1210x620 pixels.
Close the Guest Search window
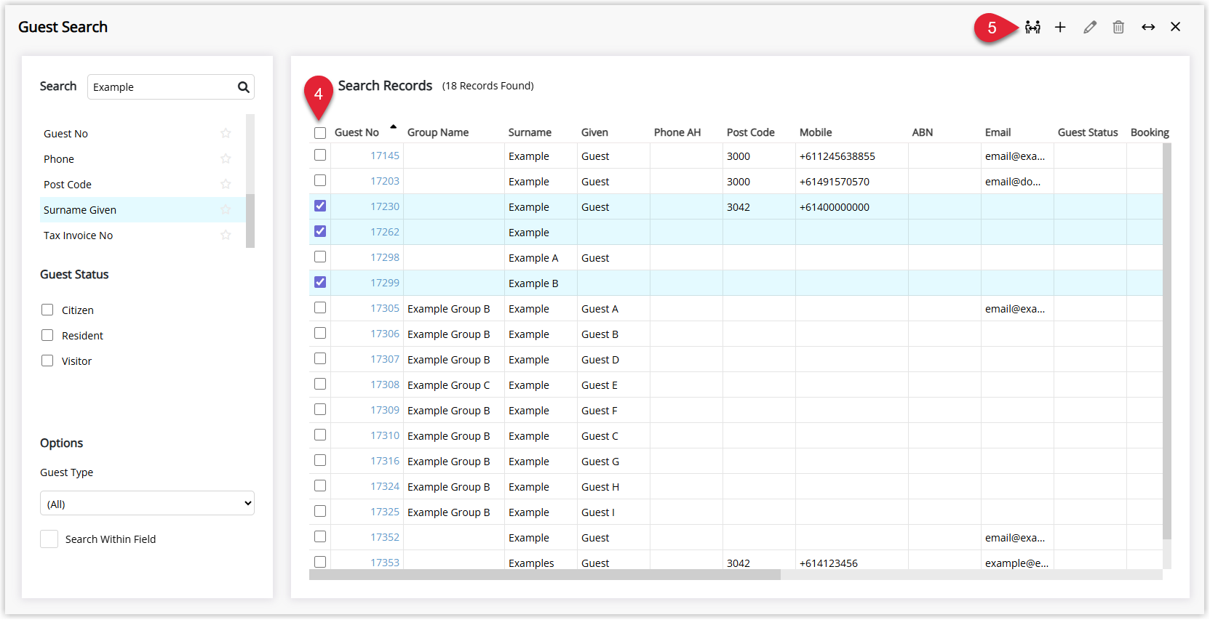pyautogui.click(x=1176, y=27)
